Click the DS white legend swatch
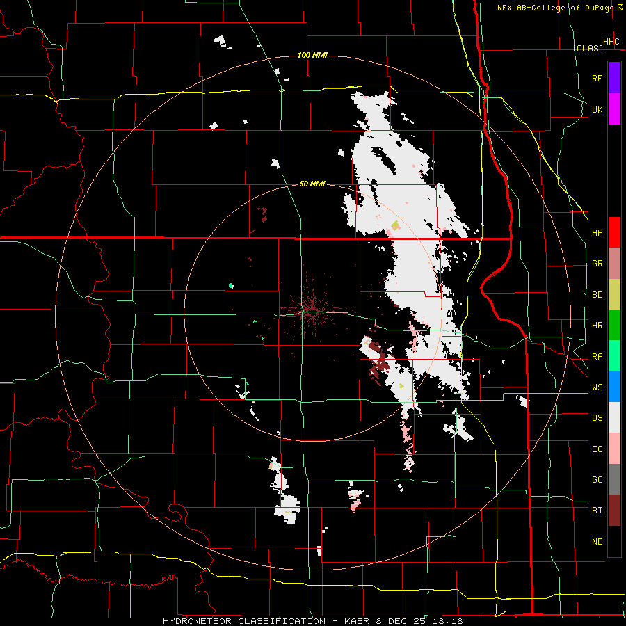 pos(614,417)
